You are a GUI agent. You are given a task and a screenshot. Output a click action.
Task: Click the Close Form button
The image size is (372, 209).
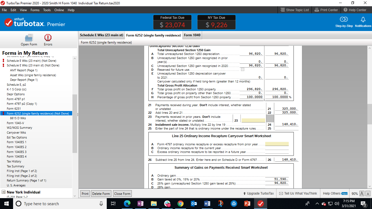[x=122, y=193]
